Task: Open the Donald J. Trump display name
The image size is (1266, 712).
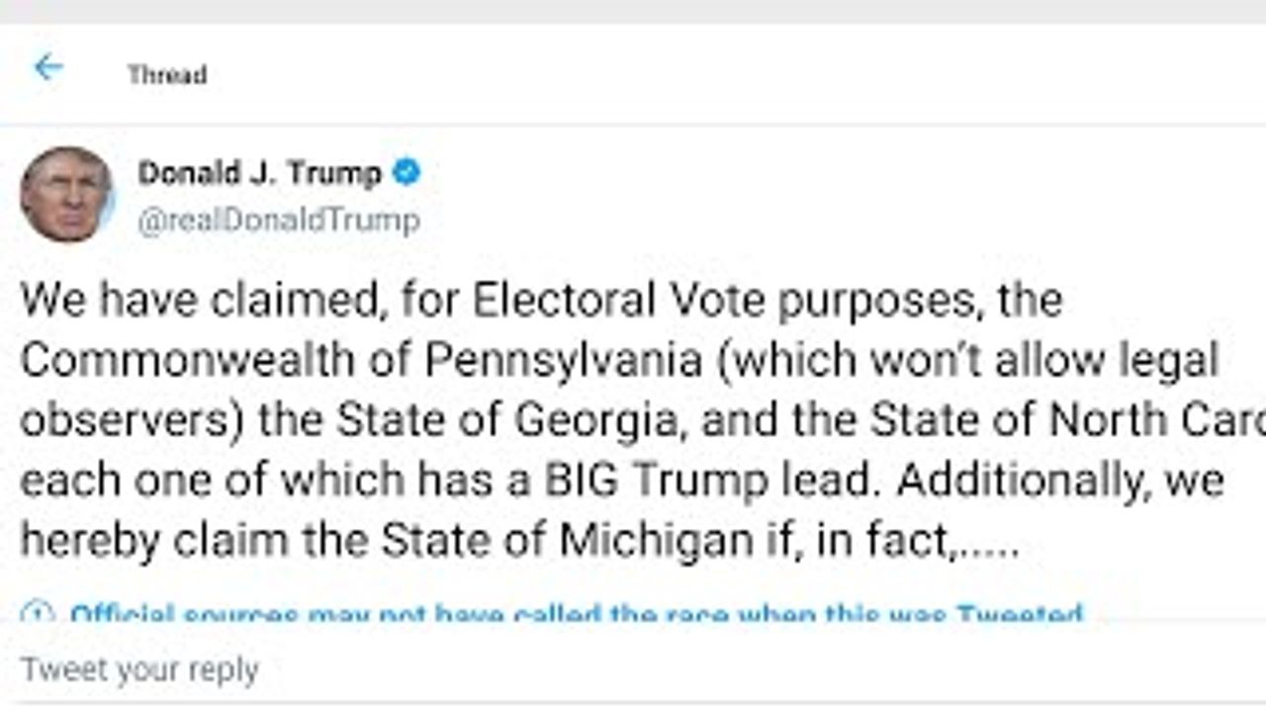Action: pyautogui.click(x=259, y=173)
